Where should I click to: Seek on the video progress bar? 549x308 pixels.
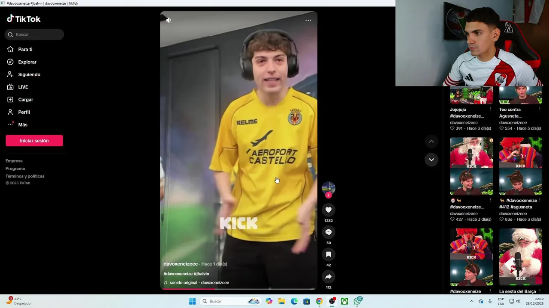coord(239,289)
